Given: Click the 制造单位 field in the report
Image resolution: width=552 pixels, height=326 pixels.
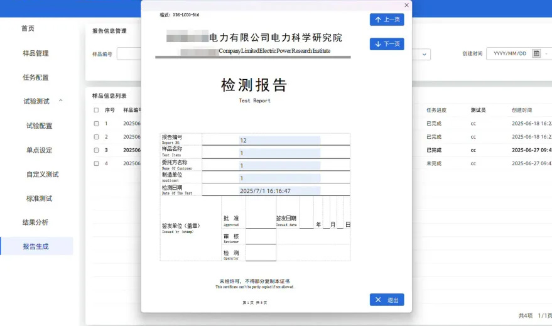Looking at the screenshot, I should click(x=279, y=178).
